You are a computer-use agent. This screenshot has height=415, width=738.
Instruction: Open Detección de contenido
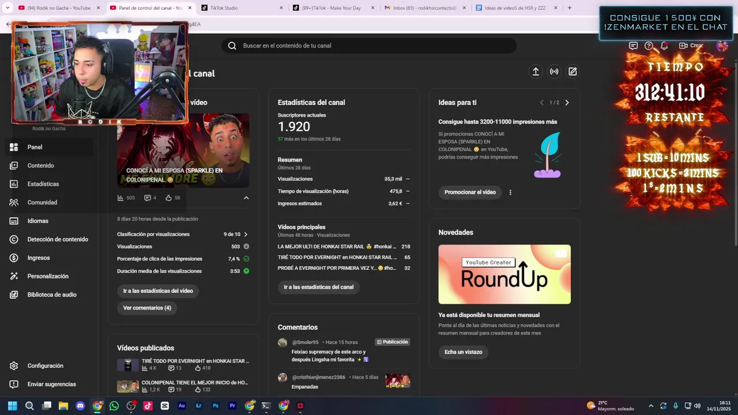click(x=49, y=239)
